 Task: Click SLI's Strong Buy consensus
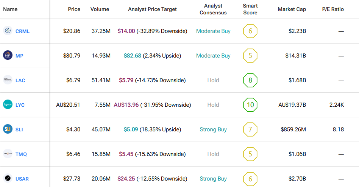click(213, 129)
